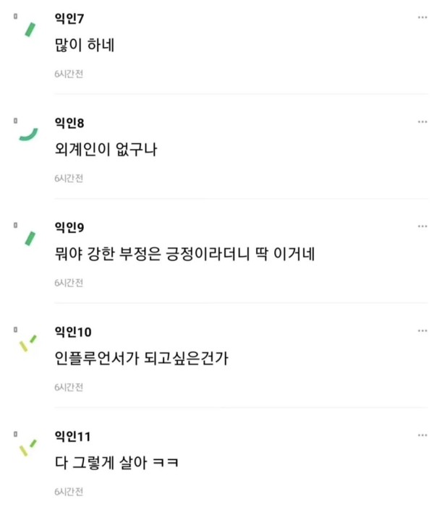Open the more options menu for 익인9
Screen dimensions: 434x507
click(x=422, y=226)
